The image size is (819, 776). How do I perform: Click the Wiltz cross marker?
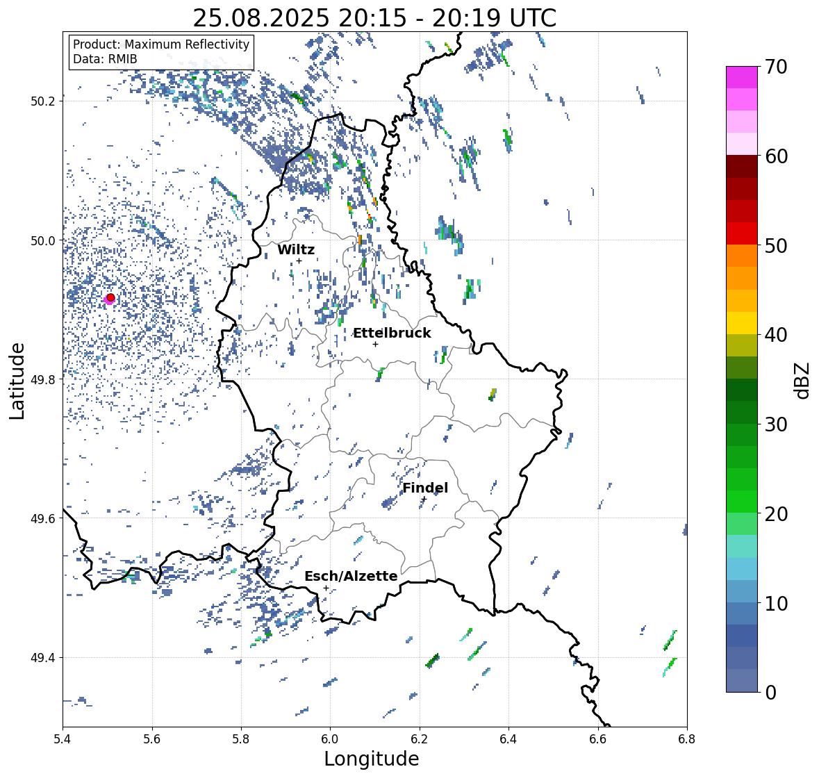pos(299,261)
